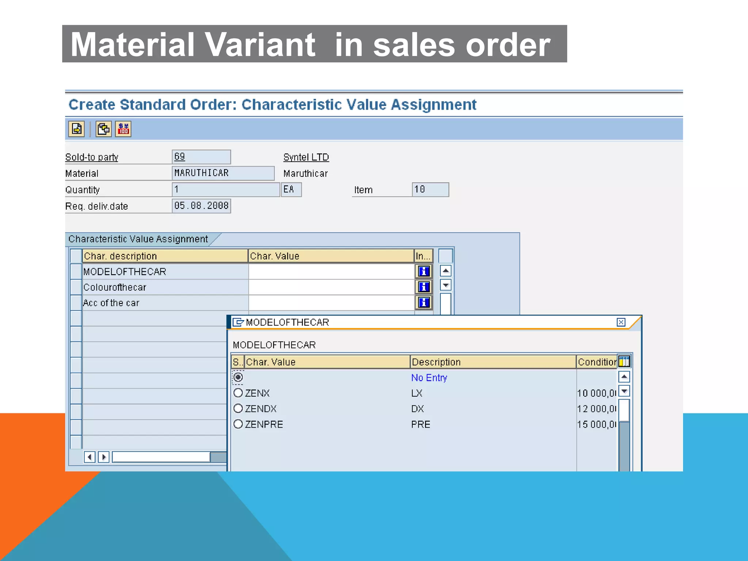Click the 12 000,00 condition value
The height and width of the screenshot is (561, 748).
pos(597,408)
